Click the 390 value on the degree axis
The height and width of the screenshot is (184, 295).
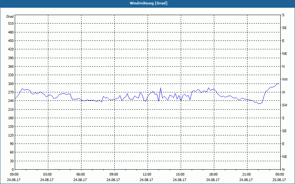(x=11, y=58)
